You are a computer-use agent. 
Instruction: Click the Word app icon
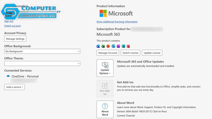click(x=98, y=46)
